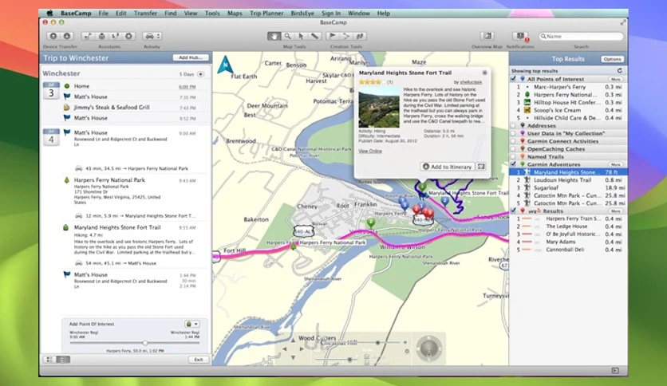Open the Notifications toolbar icon
The width and height of the screenshot is (667, 386).
pos(520,36)
